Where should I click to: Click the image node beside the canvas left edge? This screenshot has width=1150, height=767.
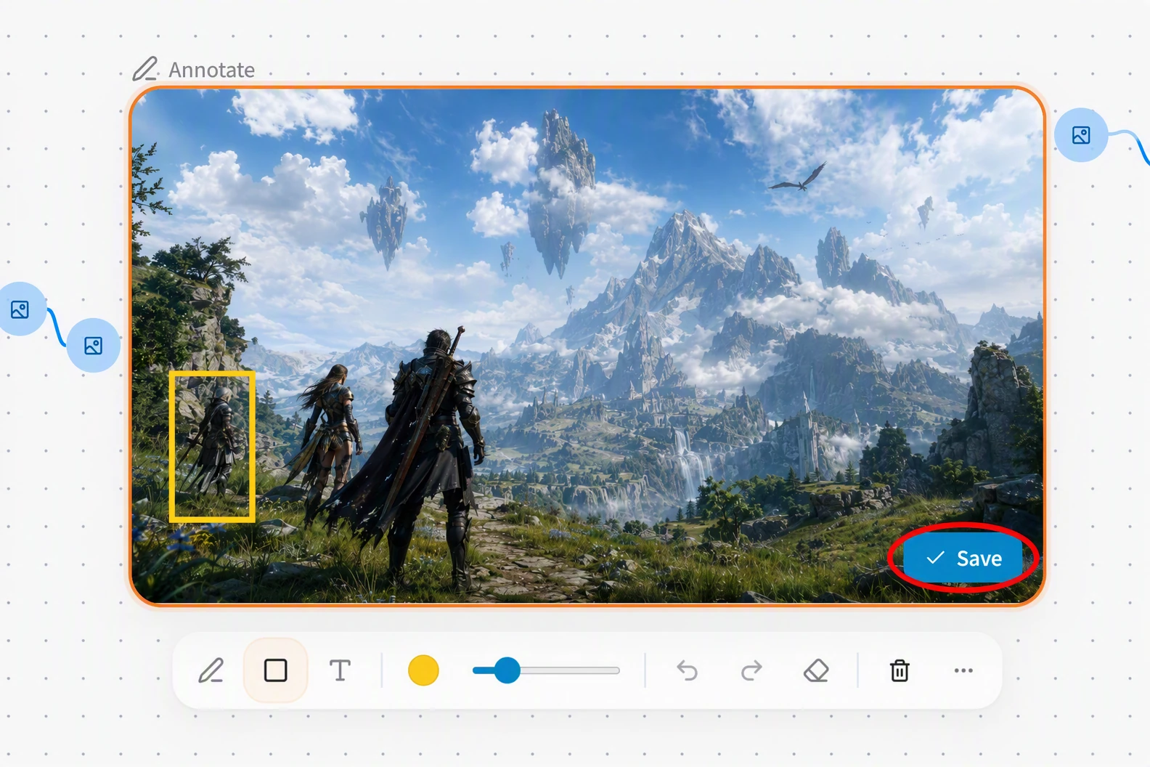pyautogui.click(x=93, y=346)
